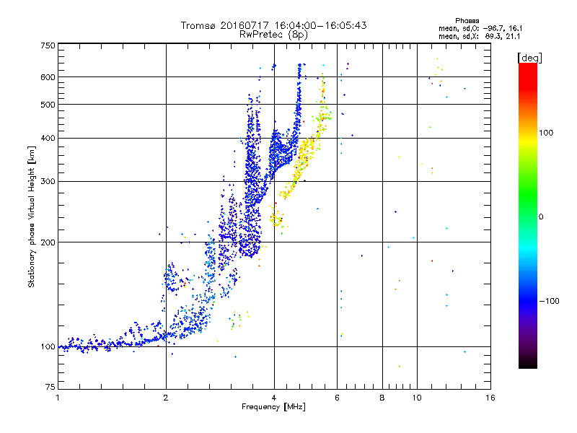
Task: Click the 'Phases' header text
Action: [467, 21]
